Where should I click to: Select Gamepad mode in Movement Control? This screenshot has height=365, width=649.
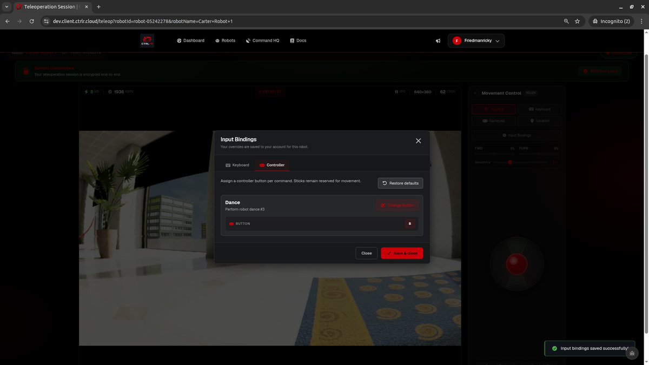pos(493,121)
